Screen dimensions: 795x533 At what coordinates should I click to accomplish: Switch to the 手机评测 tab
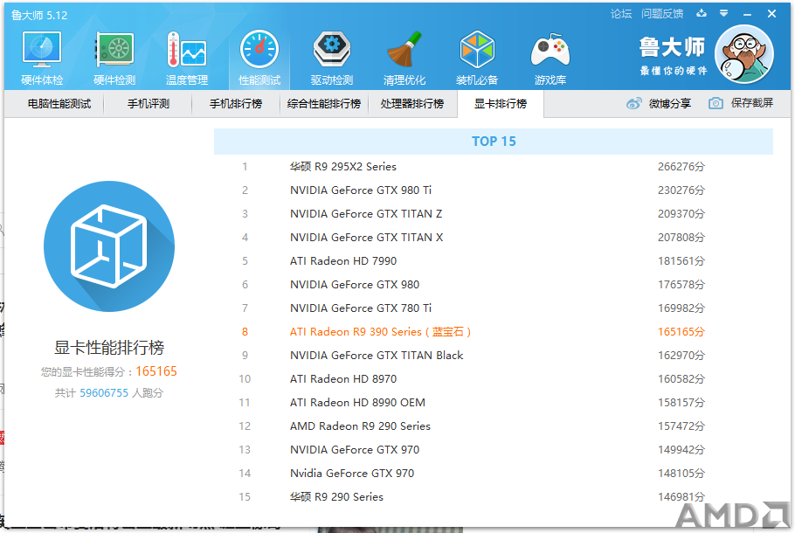tap(148, 103)
